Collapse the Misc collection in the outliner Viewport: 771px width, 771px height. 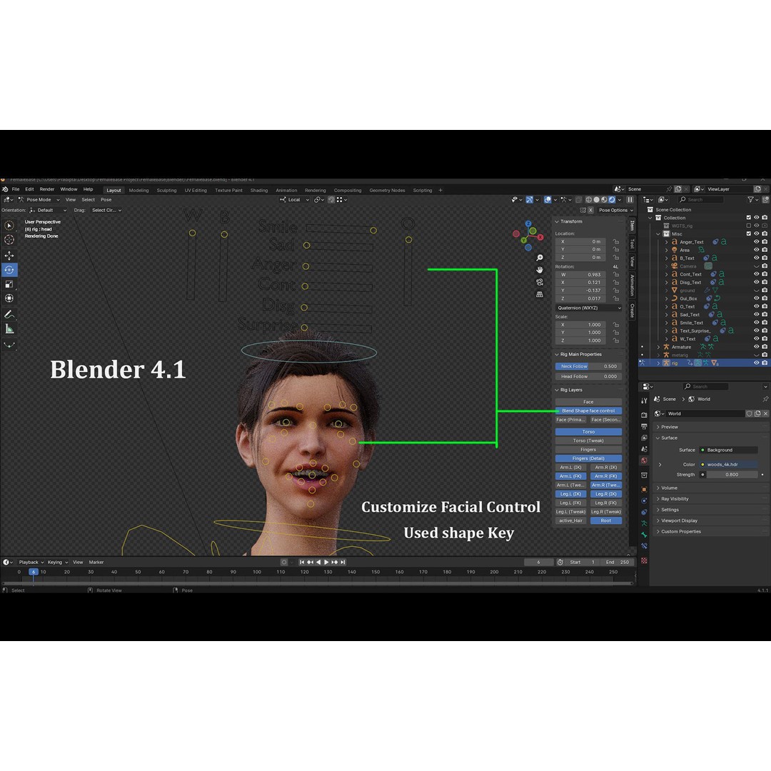click(658, 234)
